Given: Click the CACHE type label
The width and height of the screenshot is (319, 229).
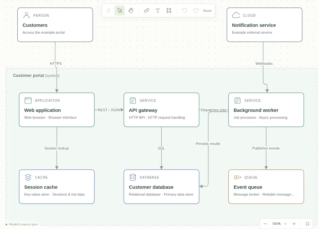Looking at the screenshot, I should 41,177.
